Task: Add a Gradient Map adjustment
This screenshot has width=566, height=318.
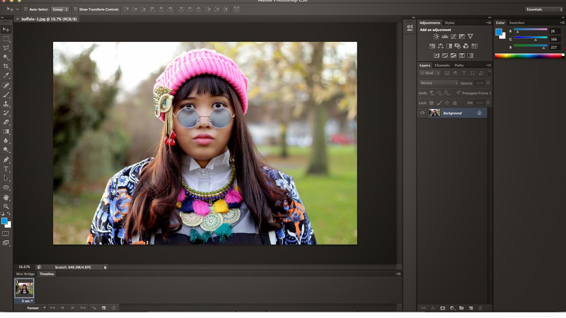Action: point(470,56)
